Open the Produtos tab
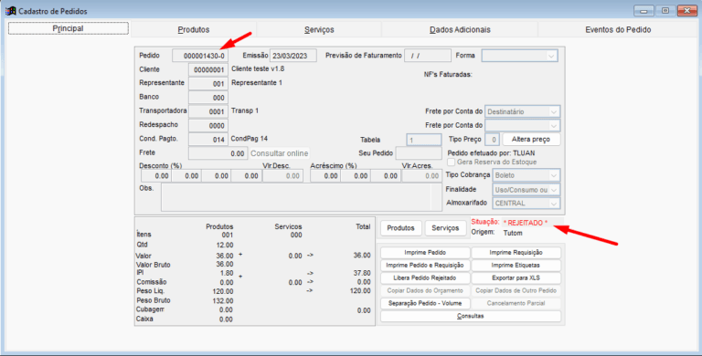The height and width of the screenshot is (356, 702). [194, 30]
